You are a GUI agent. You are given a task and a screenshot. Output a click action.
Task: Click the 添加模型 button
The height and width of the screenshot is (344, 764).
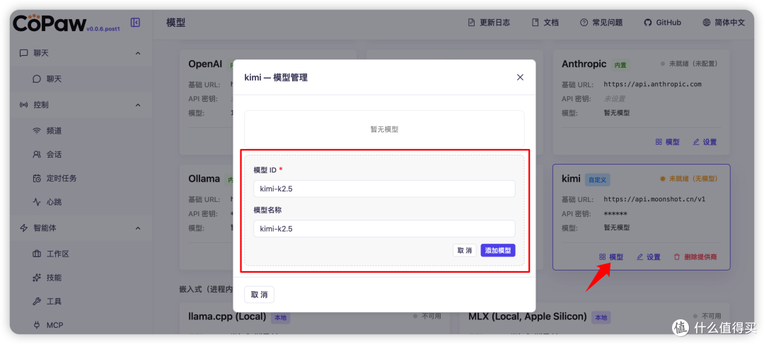point(498,250)
